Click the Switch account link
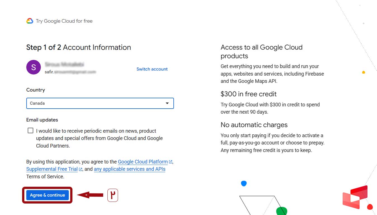The height and width of the screenshot is (215, 377). [152, 69]
